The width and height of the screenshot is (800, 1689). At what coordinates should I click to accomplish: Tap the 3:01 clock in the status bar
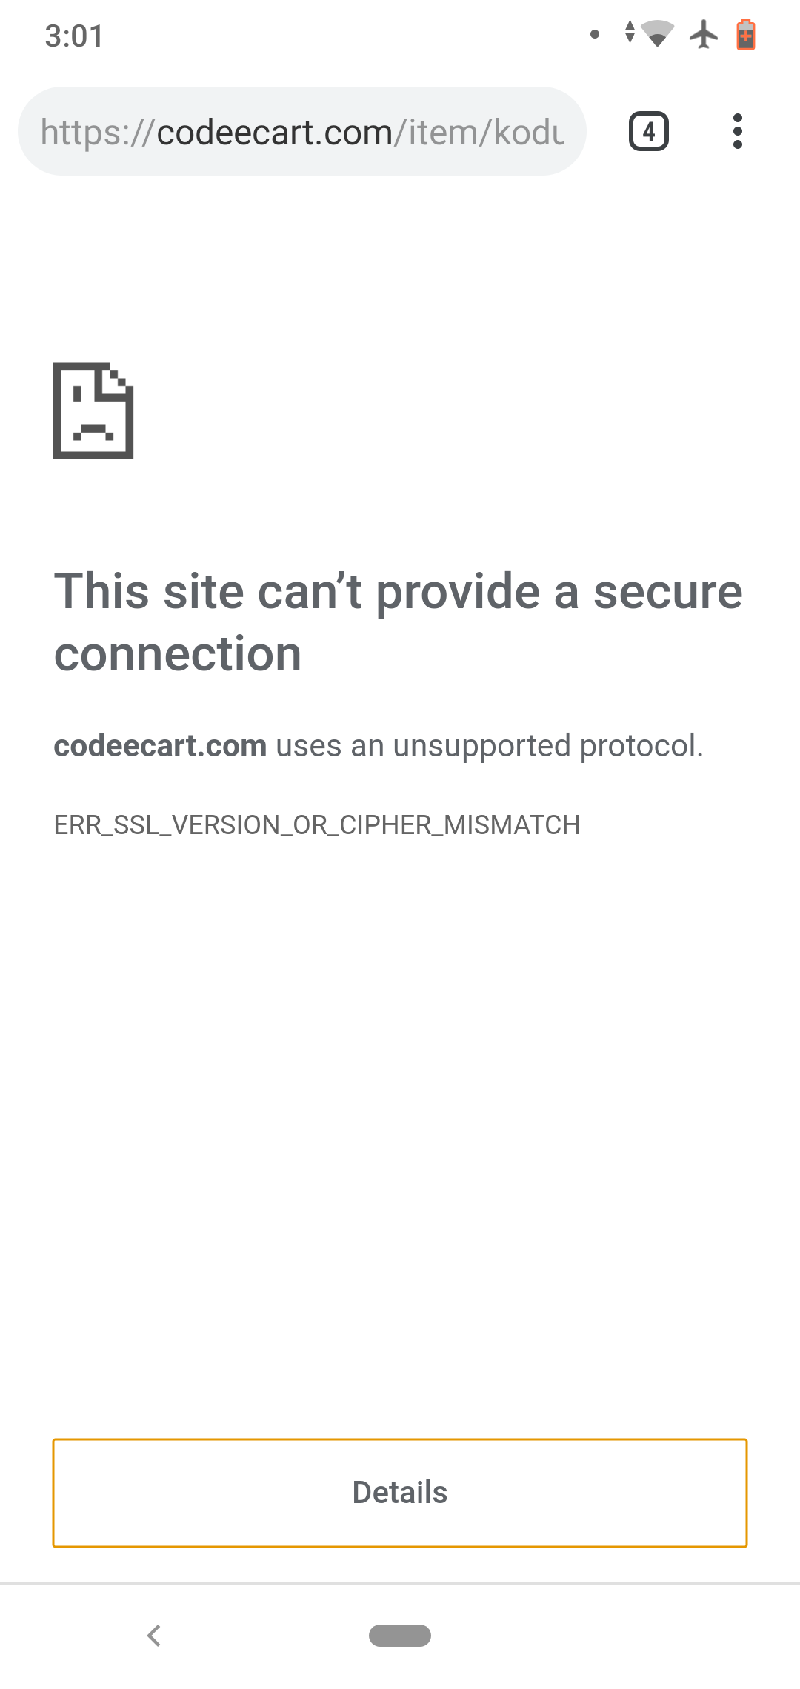coord(74,36)
